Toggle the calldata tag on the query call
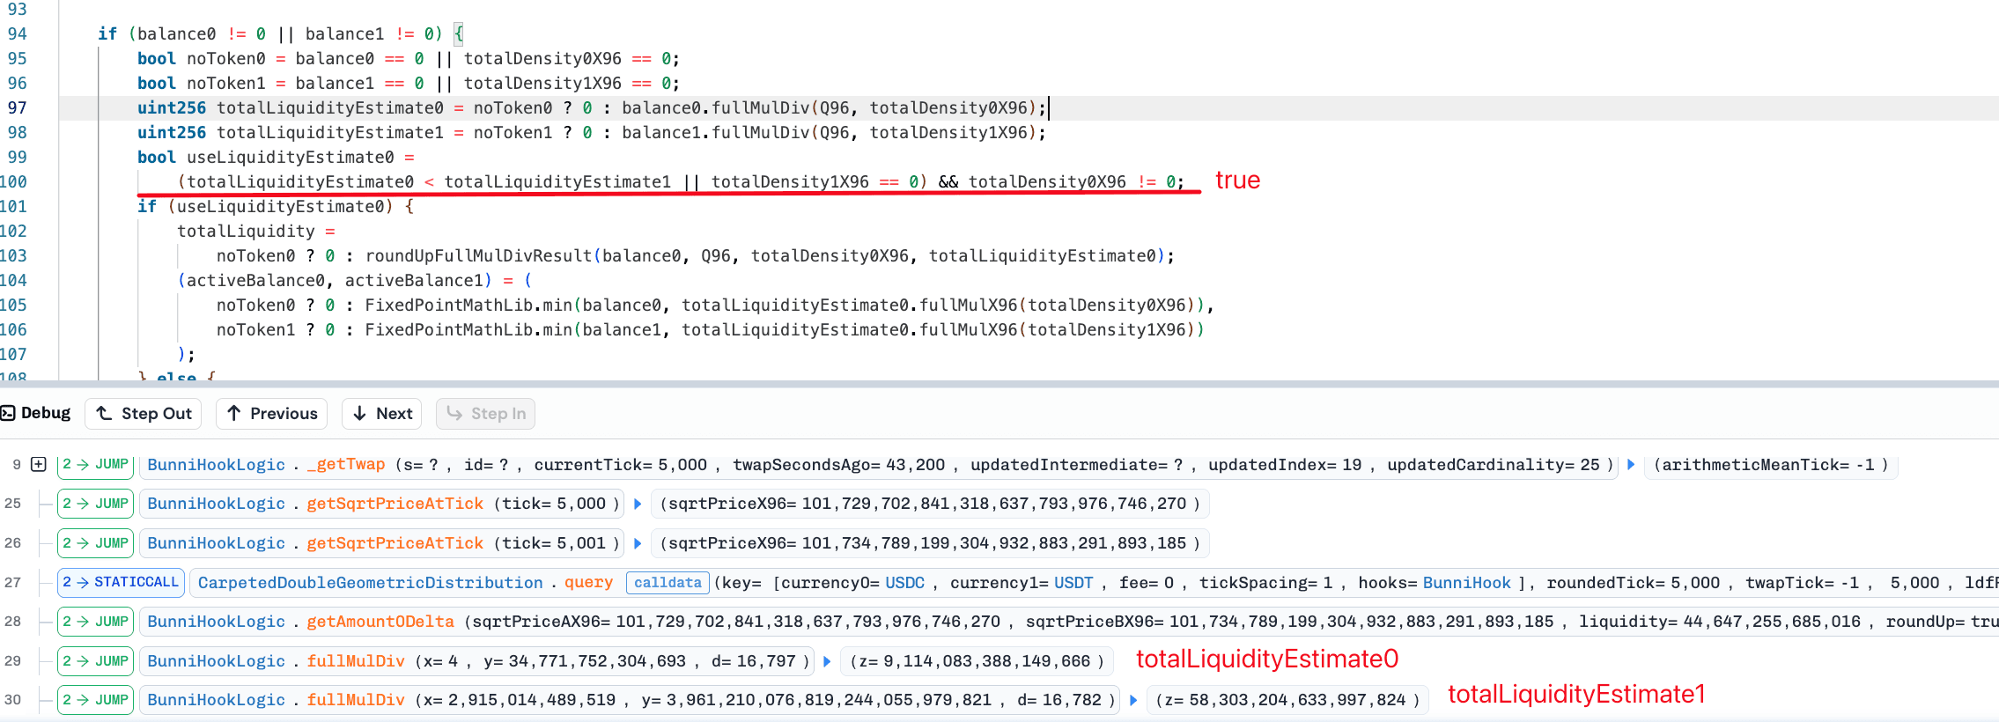The image size is (1999, 722). click(x=668, y=582)
